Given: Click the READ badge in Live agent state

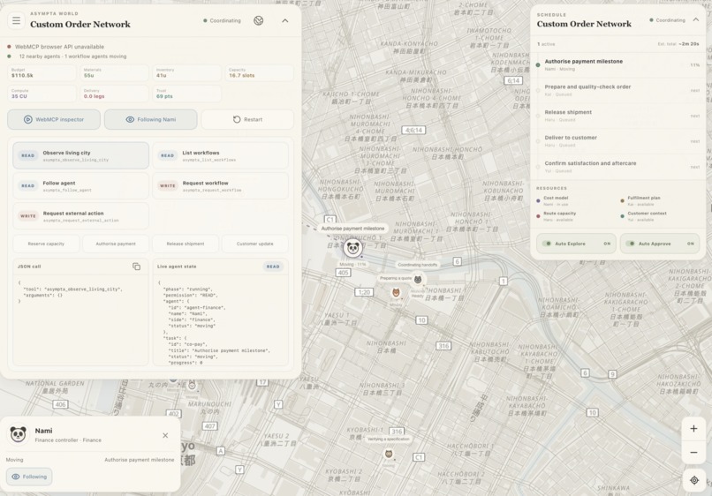Looking at the screenshot, I should point(273,267).
